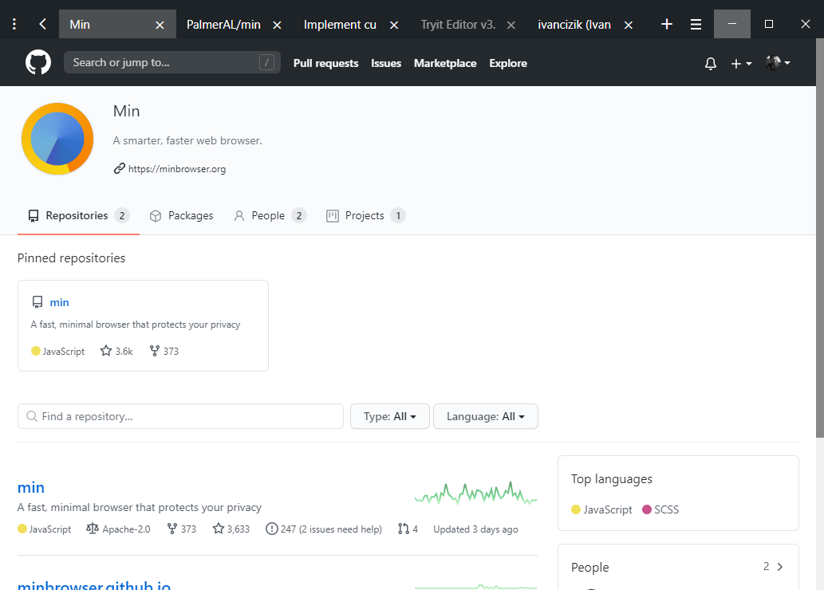Image resolution: width=824 pixels, height=590 pixels.
Task: Expand the Language: All dropdown
Action: coord(486,416)
